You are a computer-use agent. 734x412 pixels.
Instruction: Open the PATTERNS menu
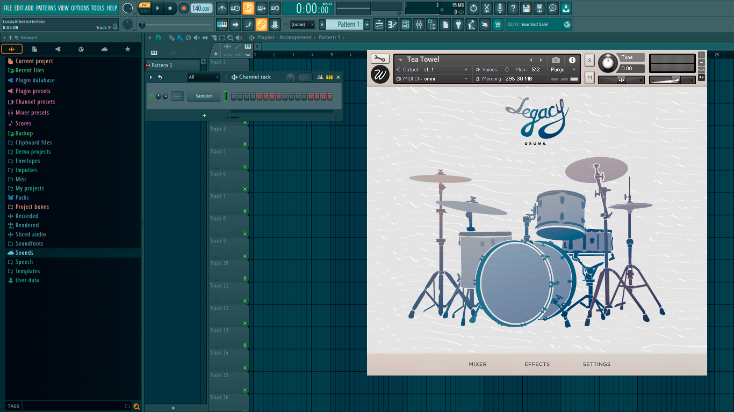coord(46,8)
